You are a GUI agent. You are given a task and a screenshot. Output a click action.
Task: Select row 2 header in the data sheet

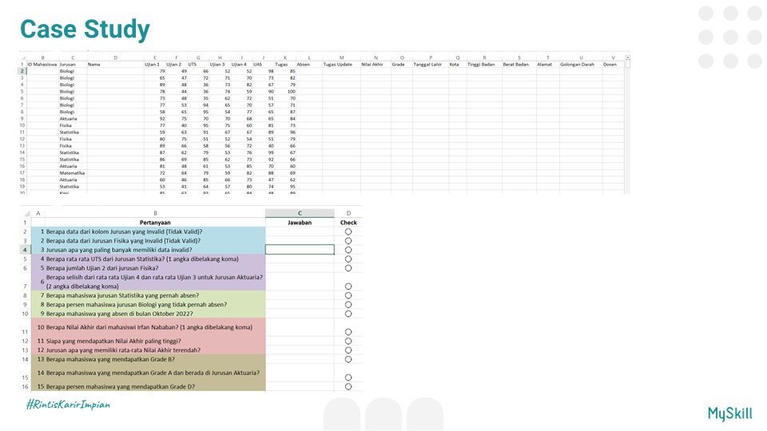(x=22, y=71)
